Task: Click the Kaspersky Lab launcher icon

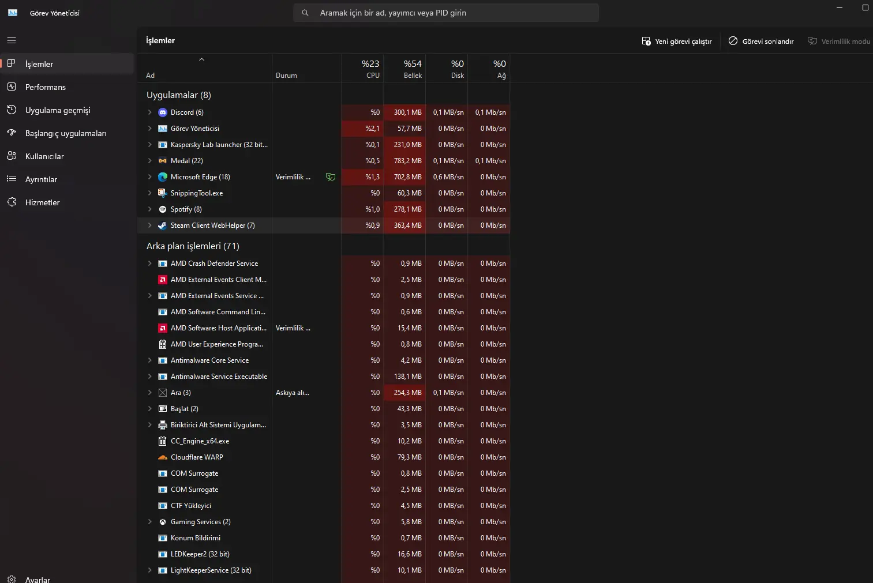Action: [x=163, y=145]
